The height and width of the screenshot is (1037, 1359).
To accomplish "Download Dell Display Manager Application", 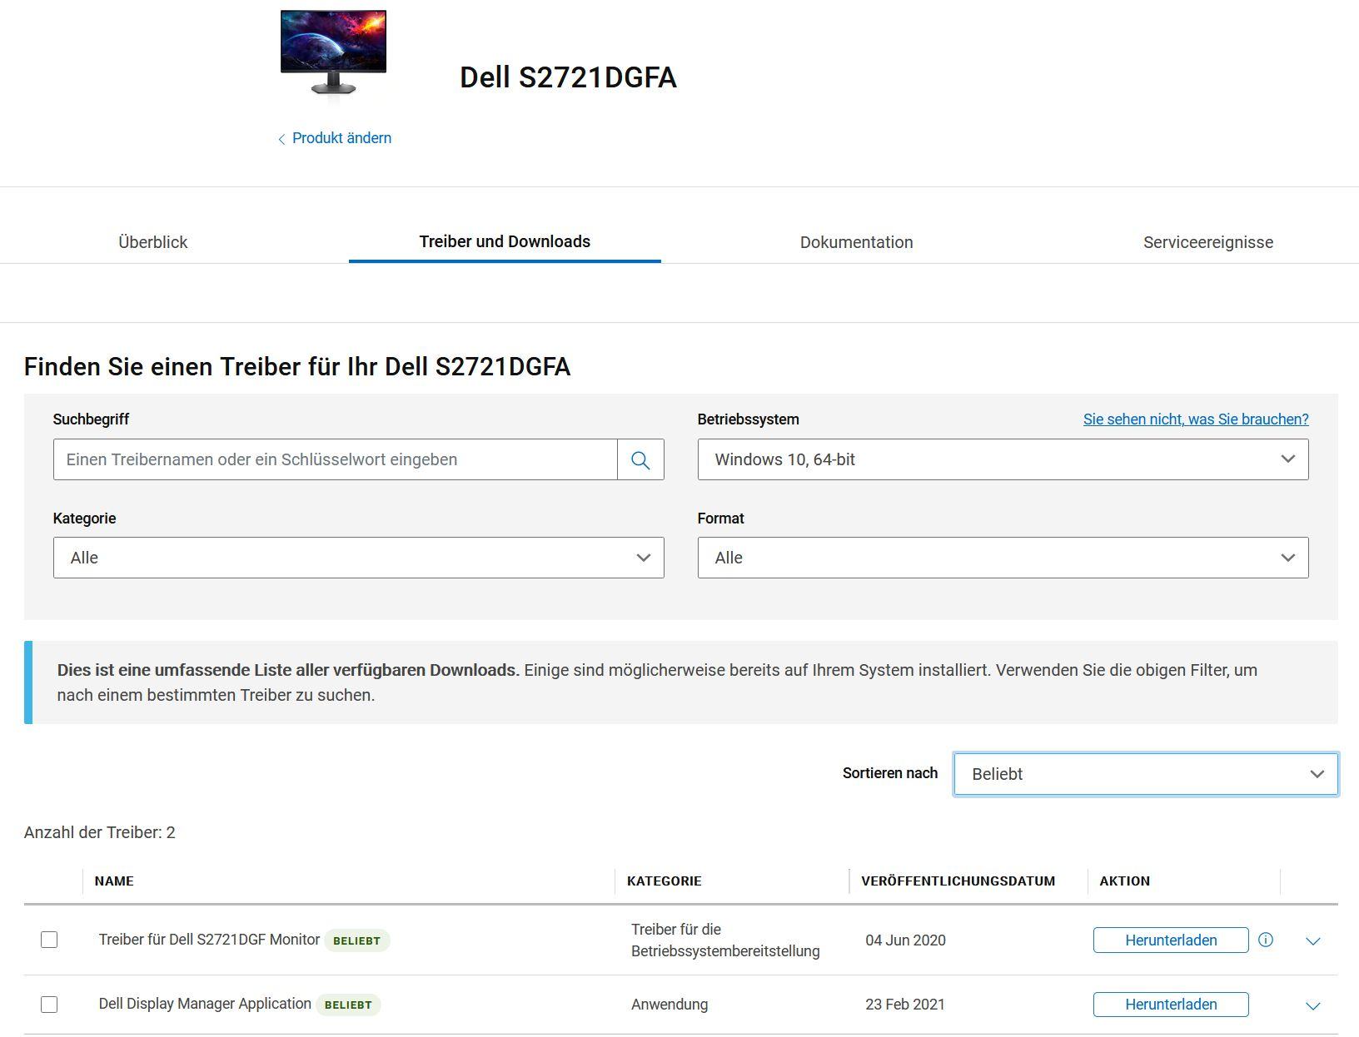I will [1171, 1005].
